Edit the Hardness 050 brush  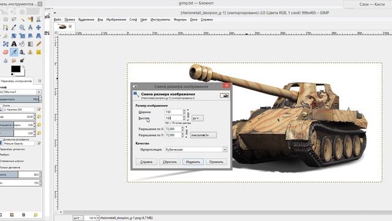[39, 109]
